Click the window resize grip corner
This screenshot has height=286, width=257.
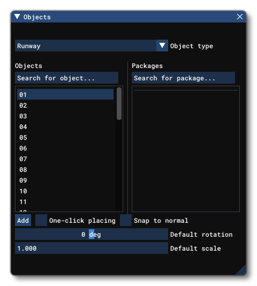click(x=241, y=270)
